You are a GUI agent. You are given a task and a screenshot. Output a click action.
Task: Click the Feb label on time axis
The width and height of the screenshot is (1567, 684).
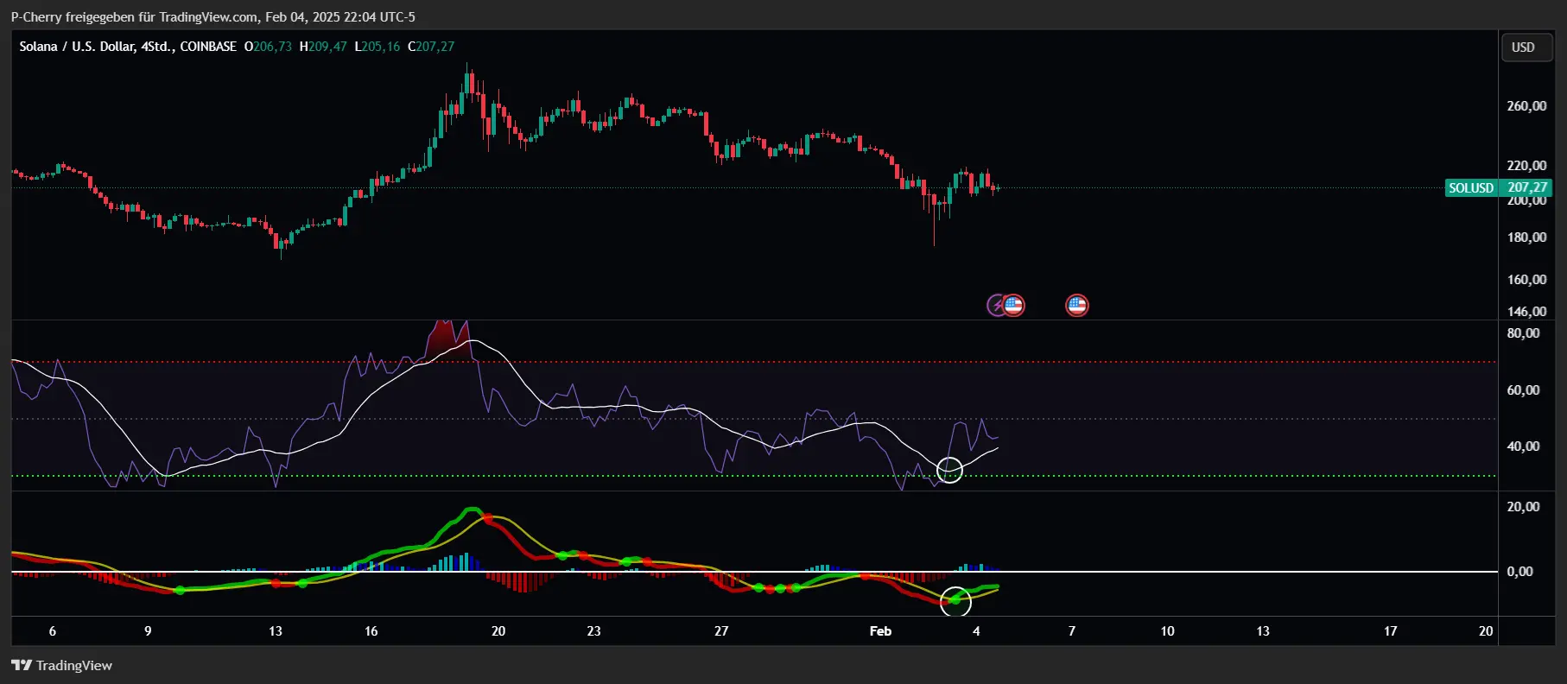pos(880,631)
